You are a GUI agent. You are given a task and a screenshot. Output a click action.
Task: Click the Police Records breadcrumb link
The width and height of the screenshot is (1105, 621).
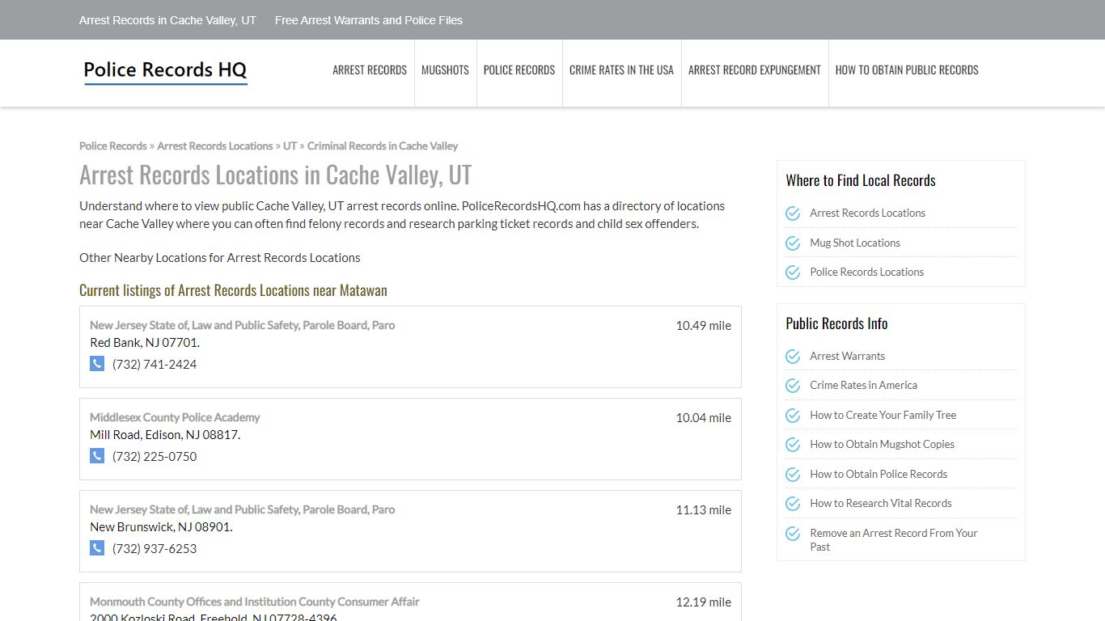pos(113,146)
